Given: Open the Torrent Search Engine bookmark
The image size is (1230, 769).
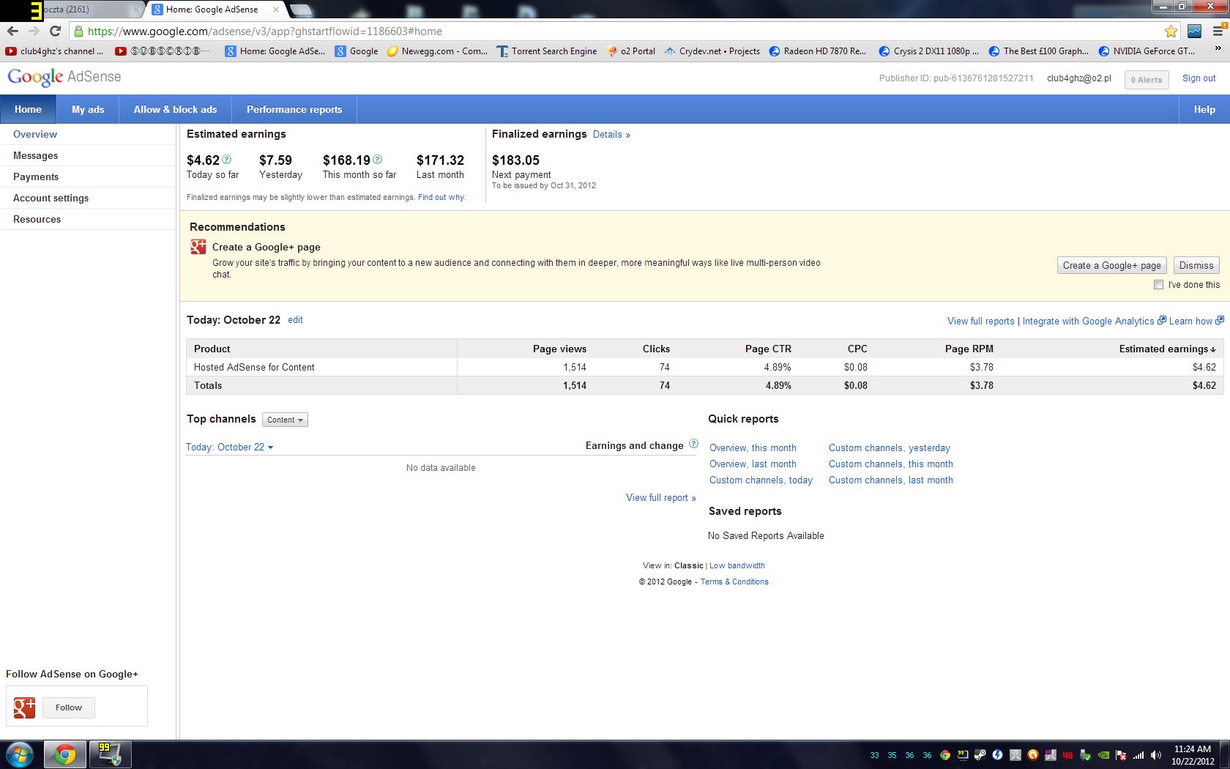Looking at the screenshot, I should click(546, 51).
